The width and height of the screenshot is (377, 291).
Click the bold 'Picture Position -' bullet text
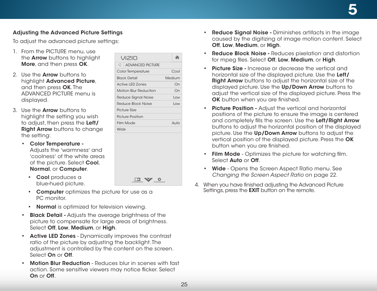[234, 108]
